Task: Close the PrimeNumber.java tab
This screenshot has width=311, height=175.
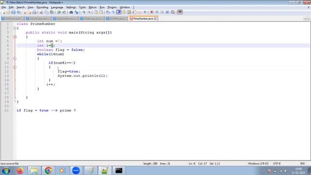Action: point(155,18)
